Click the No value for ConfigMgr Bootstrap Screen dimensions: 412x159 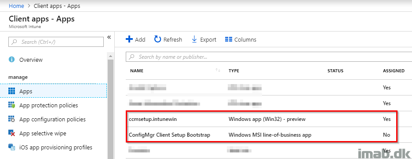point(386,135)
